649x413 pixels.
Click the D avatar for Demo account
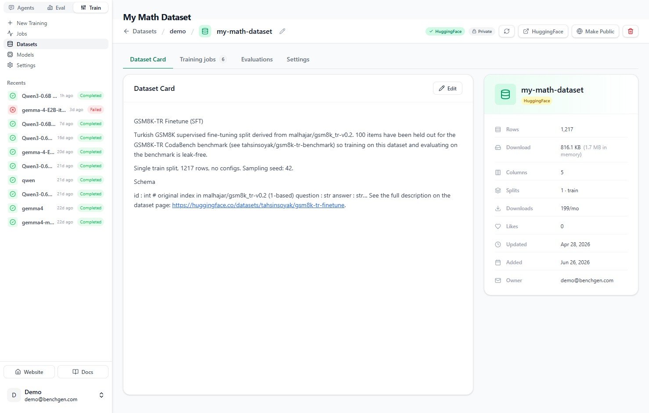(14, 395)
